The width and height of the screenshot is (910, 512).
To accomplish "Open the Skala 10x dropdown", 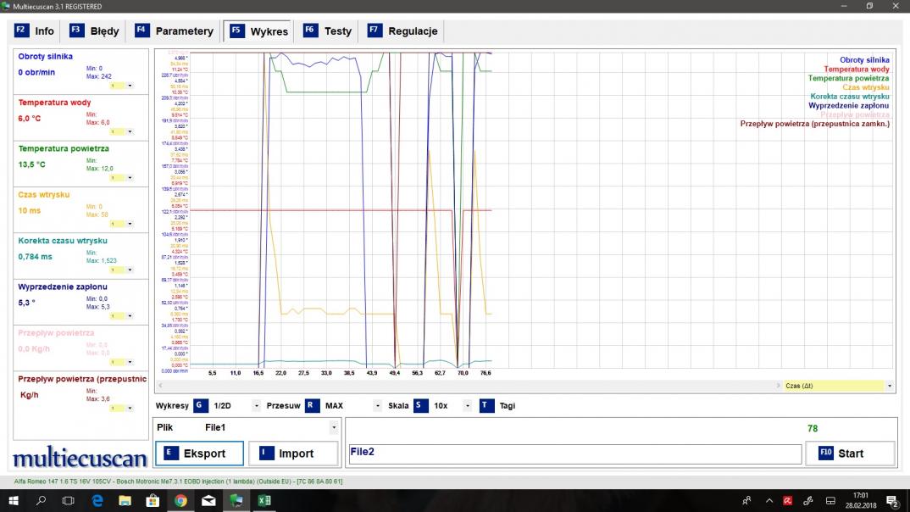I will click(x=467, y=406).
